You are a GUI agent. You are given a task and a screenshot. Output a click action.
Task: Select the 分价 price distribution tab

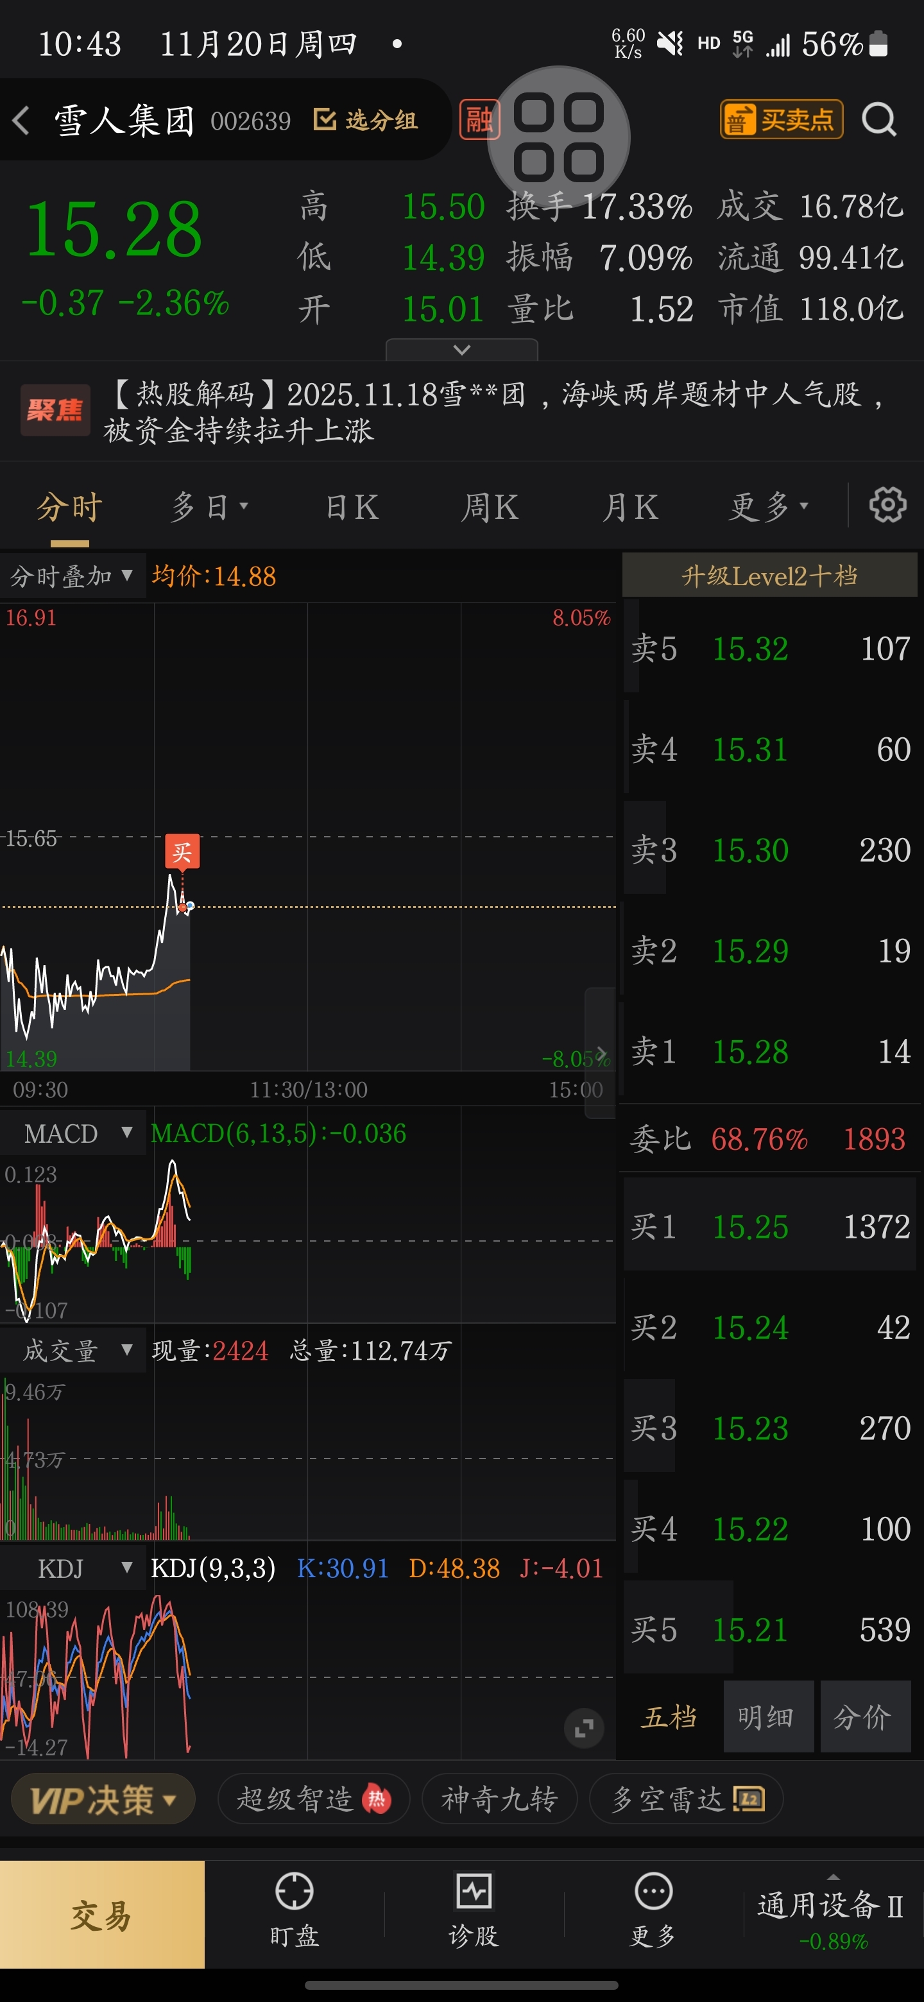click(x=865, y=1716)
